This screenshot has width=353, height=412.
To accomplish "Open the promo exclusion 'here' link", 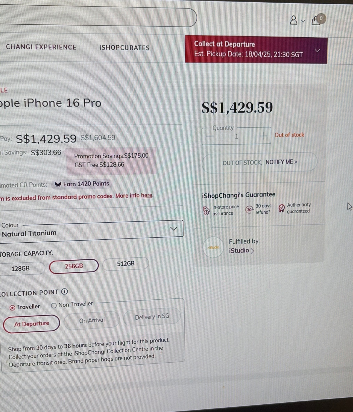I will (146, 195).
